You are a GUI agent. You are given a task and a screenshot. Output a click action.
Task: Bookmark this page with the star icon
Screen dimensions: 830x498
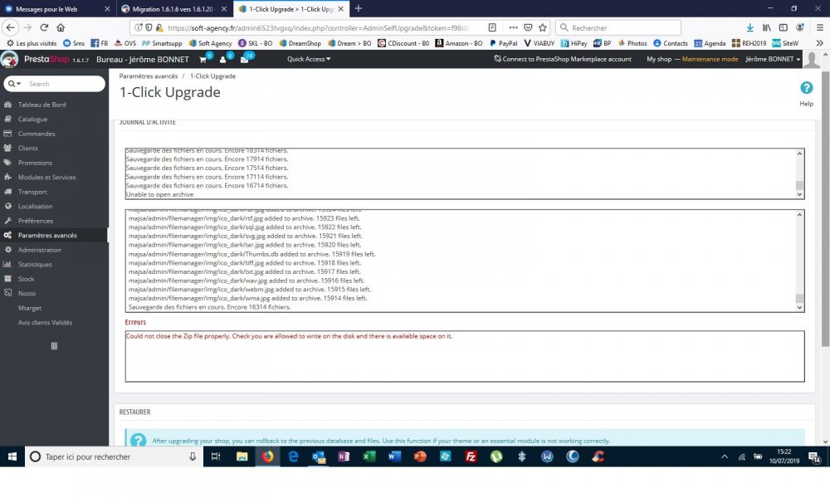click(x=543, y=27)
